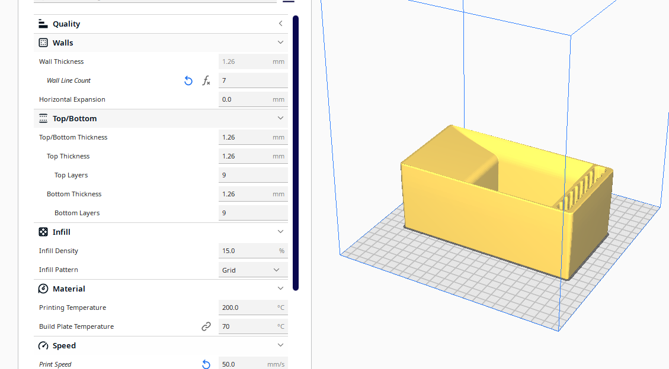Image resolution: width=669 pixels, height=369 pixels.
Task: Edit the Infill Density value
Action: coord(253,251)
